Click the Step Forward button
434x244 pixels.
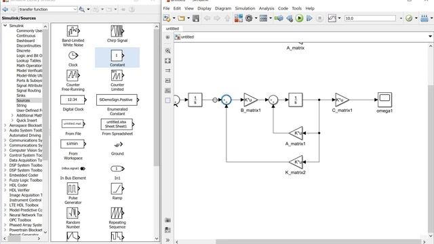coord(309,18)
